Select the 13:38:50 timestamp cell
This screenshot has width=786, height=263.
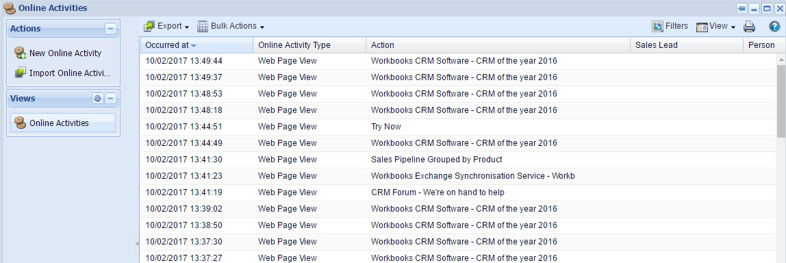click(x=183, y=225)
